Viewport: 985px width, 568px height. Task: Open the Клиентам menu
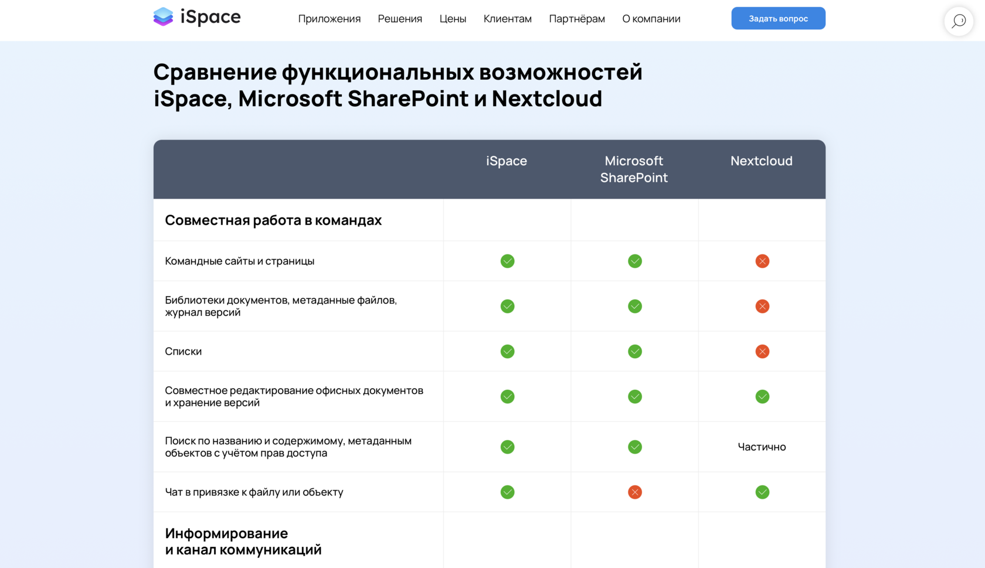tap(507, 19)
